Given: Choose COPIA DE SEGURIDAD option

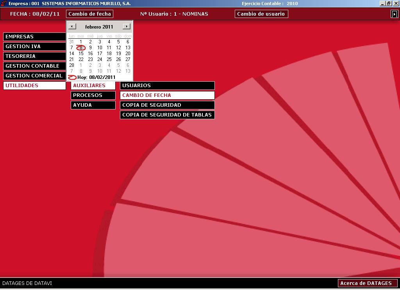Looking at the screenshot, I should click(x=167, y=105).
